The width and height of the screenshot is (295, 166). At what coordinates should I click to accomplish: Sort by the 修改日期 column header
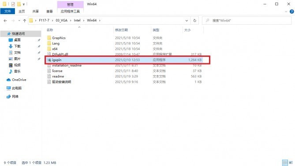(x=121, y=30)
